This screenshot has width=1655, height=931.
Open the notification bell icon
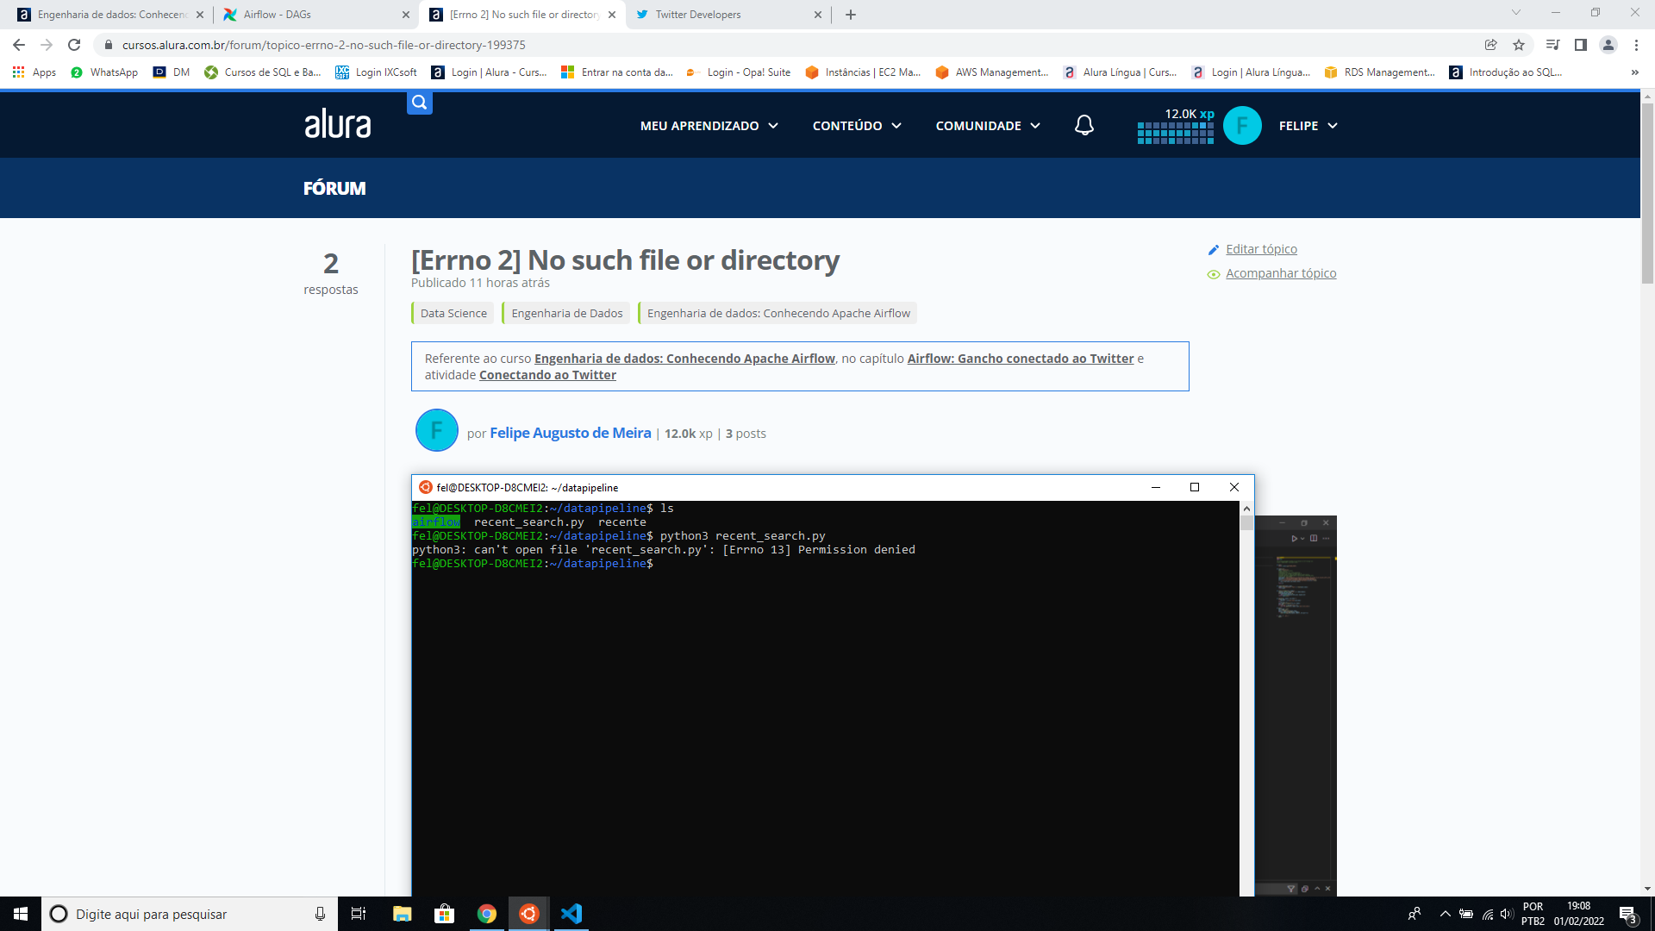pos(1084,124)
